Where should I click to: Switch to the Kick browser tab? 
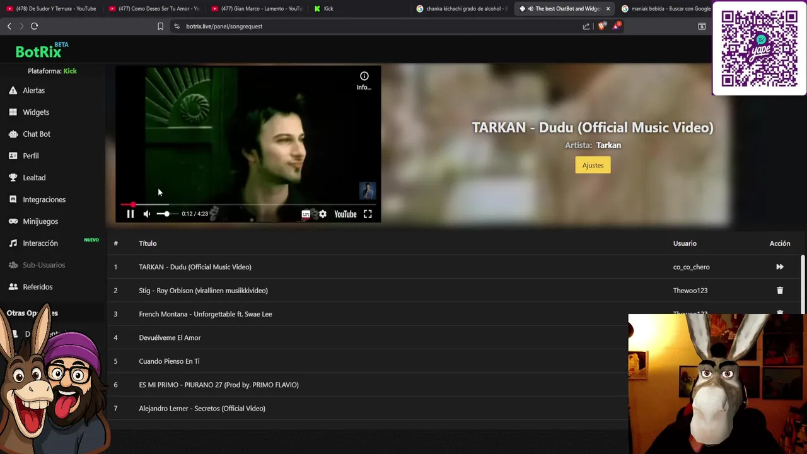tap(360, 9)
